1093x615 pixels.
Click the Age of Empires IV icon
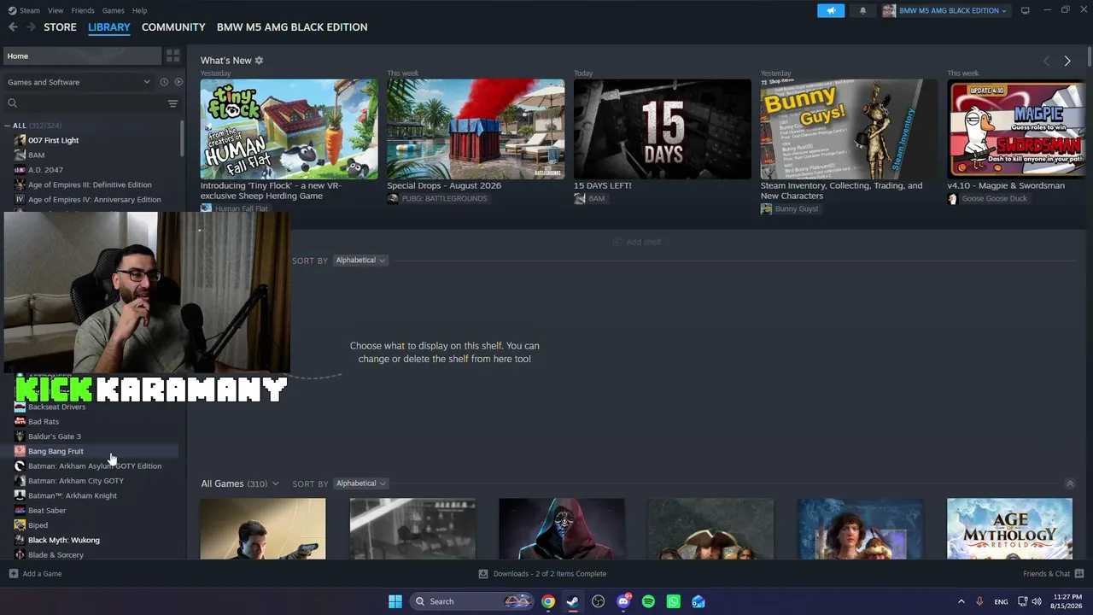[x=20, y=200]
